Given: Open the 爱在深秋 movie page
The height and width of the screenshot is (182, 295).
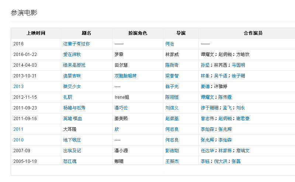Looking at the screenshot, I should pos(72,55).
